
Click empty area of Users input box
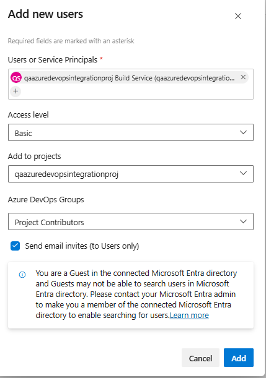tap(135, 92)
